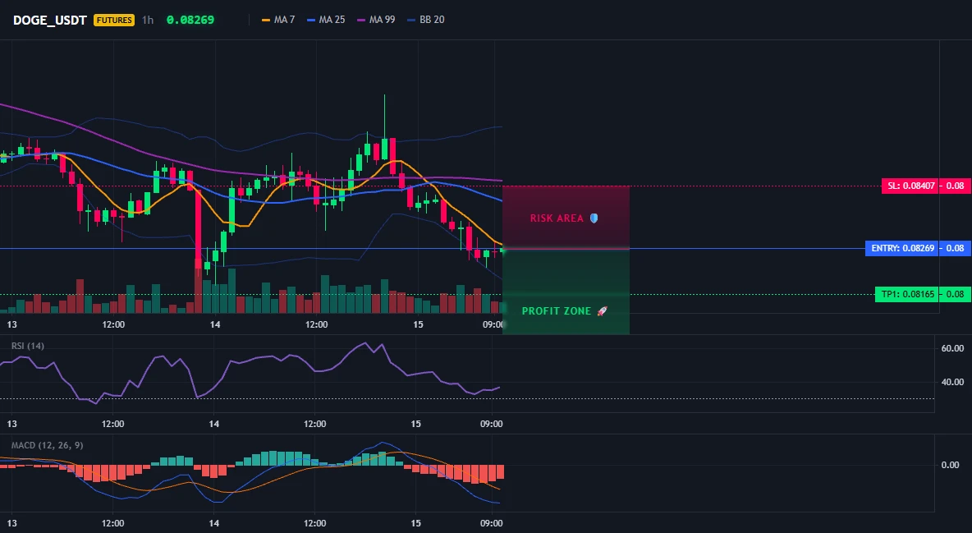Click the 13 date label on MACD axis
This screenshot has width=972, height=533.
pyautogui.click(x=11, y=523)
